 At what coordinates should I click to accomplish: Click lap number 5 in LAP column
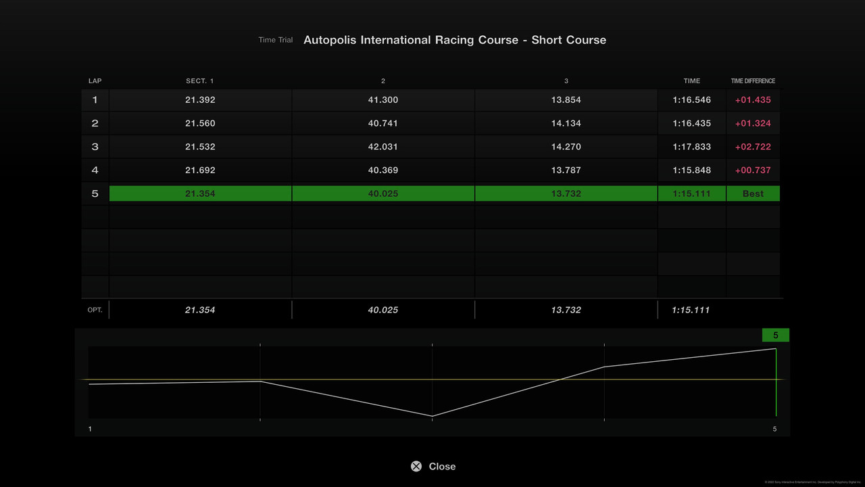tap(95, 193)
